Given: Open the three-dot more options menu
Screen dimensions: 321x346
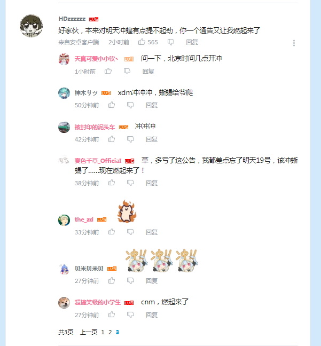Looking at the screenshot, I should point(294,43).
